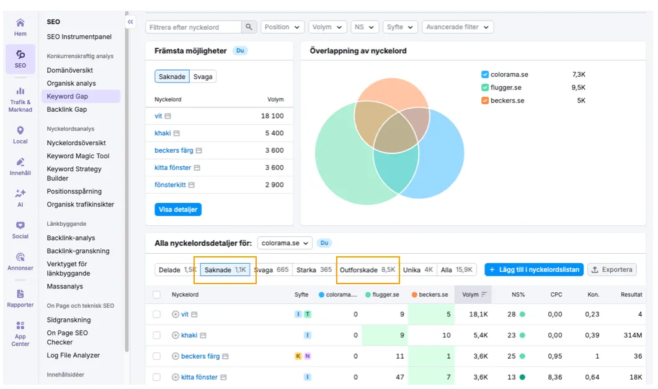
Task: Switch to the Starka tab
Action: click(313, 270)
